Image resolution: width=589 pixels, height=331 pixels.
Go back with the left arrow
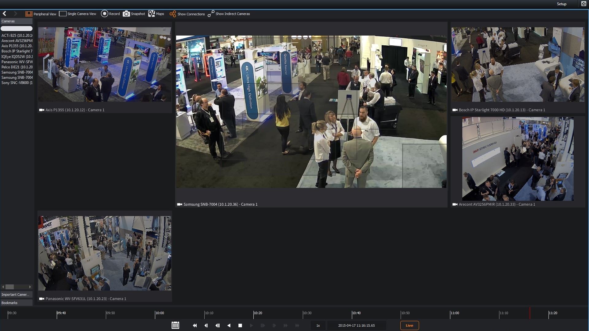tap(5, 13)
